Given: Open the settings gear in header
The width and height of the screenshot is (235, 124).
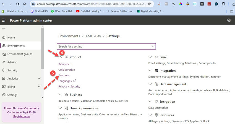Looking at the screenshot, I should tap(229, 20).
